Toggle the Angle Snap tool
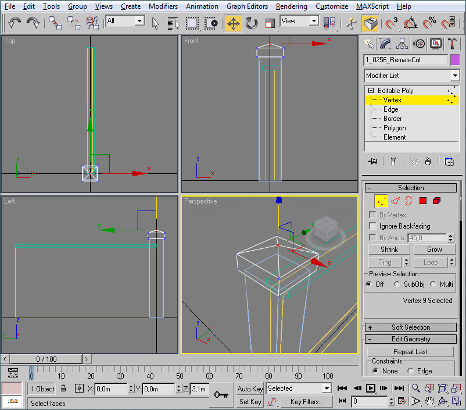466x410 pixels. 411,23
